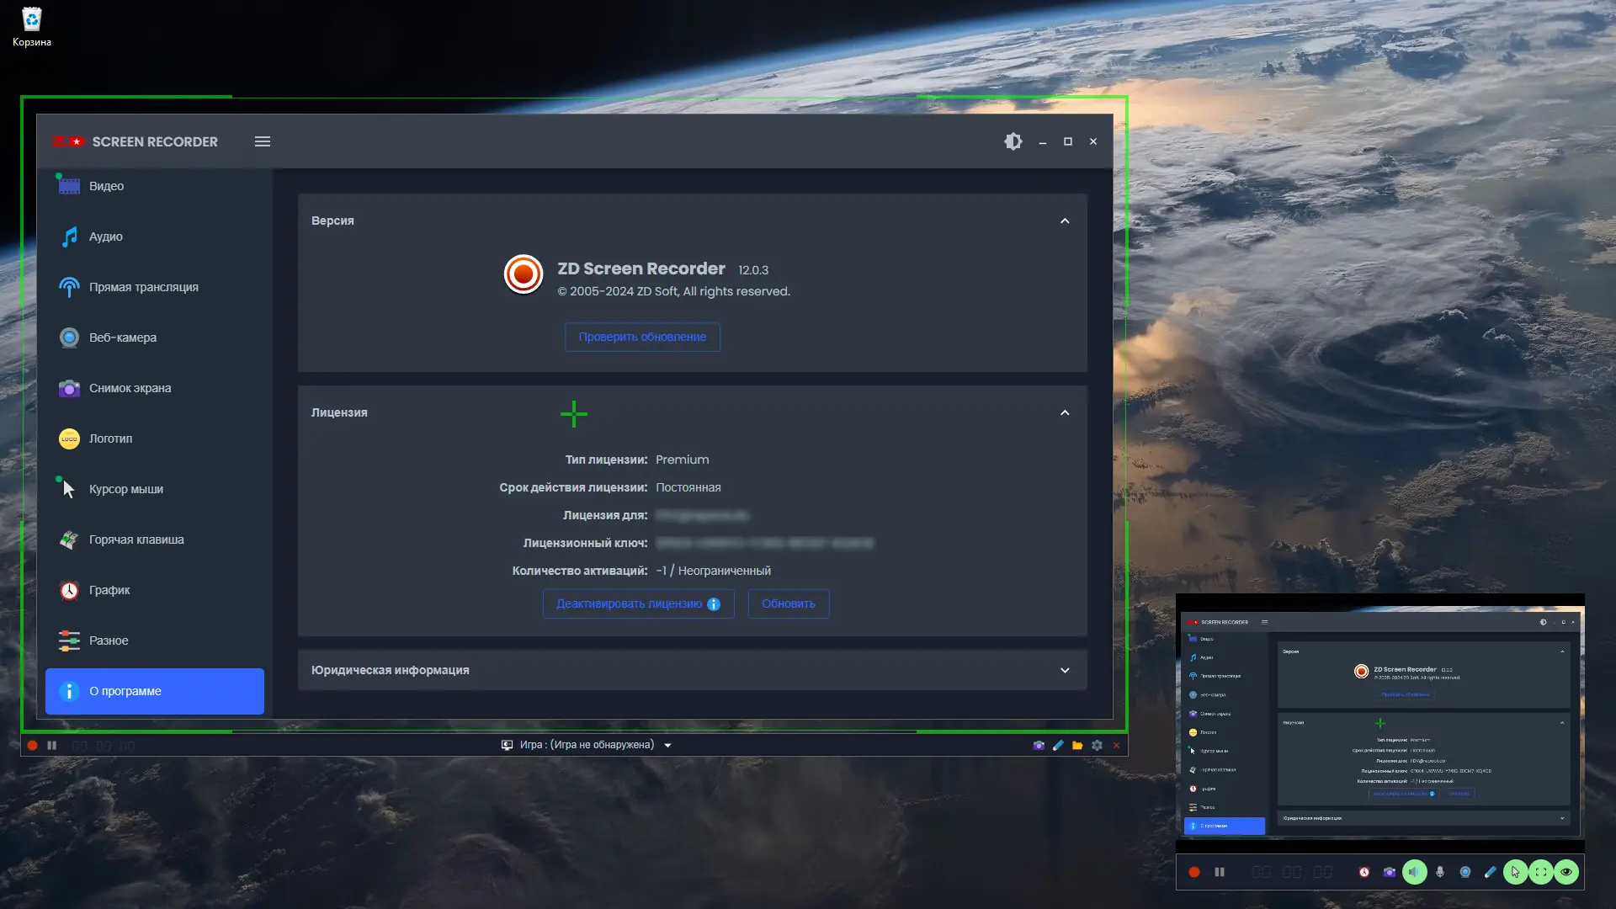
Task: Toggle the light/dark theme icon in title bar
Action: pyautogui.click(x=1013, y=141)
